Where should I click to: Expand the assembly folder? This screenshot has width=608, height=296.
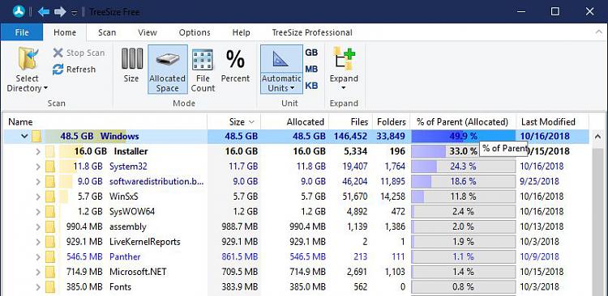coord(37,226)
